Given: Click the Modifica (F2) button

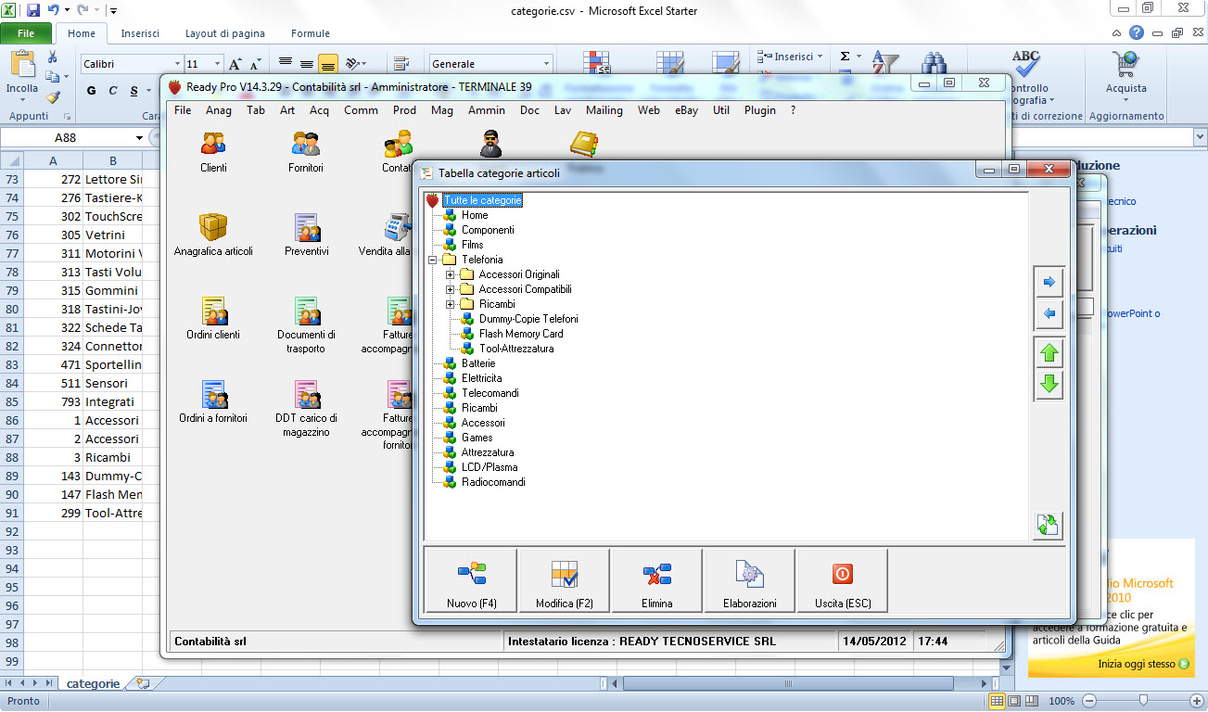Looking at the screenshot, I should [x=565, y=581].
